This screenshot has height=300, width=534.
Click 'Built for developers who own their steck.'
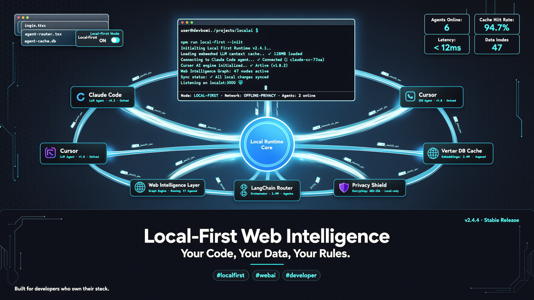pyautogui.click(x=62, y=288)
